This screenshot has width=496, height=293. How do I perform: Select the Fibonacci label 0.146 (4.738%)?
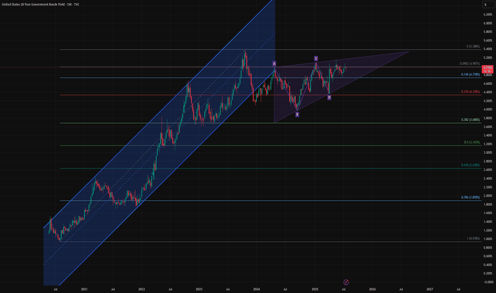coord(470,75)
